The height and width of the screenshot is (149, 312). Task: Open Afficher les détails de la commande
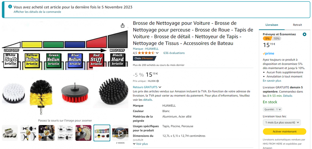(x=37, y=12)
